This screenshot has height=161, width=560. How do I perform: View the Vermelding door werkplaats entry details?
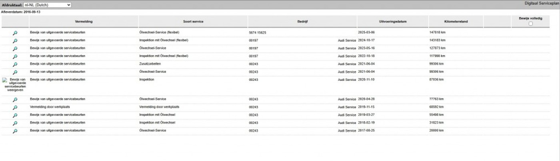point(15,108)
